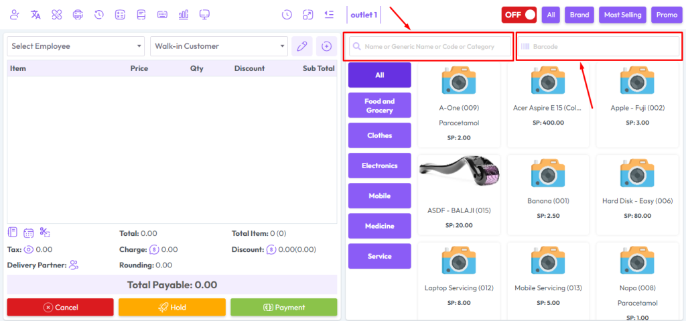
Task: Add Apple - Fuji (002) product
Action: 638,105
